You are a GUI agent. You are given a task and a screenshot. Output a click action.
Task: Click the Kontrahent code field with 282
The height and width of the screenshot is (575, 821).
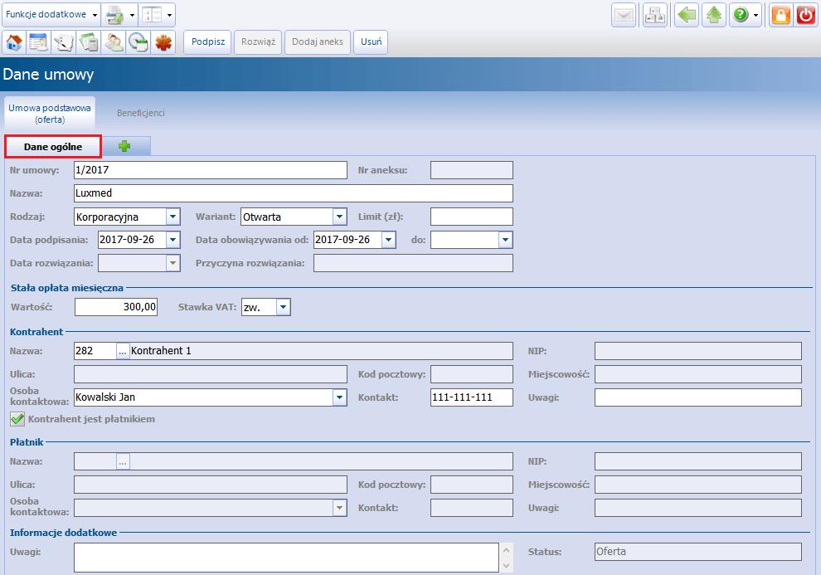click(x=95, y=351)
